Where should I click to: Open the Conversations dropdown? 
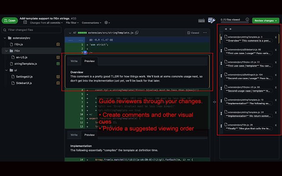(x=92, y=23)
